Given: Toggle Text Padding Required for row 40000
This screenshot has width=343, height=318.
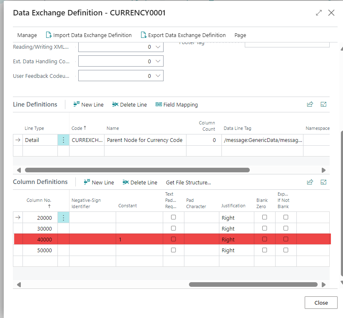Looking at the screenshot, I should pos(173,239).
